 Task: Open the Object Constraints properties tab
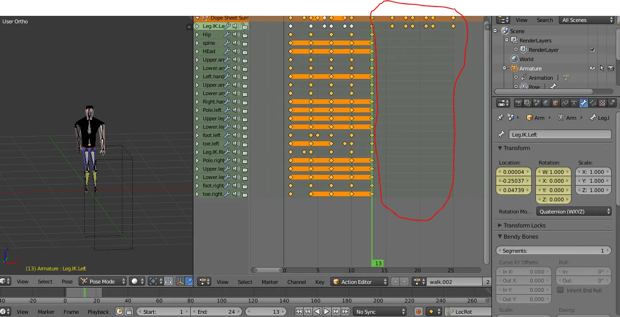click(x=565, y=103)
